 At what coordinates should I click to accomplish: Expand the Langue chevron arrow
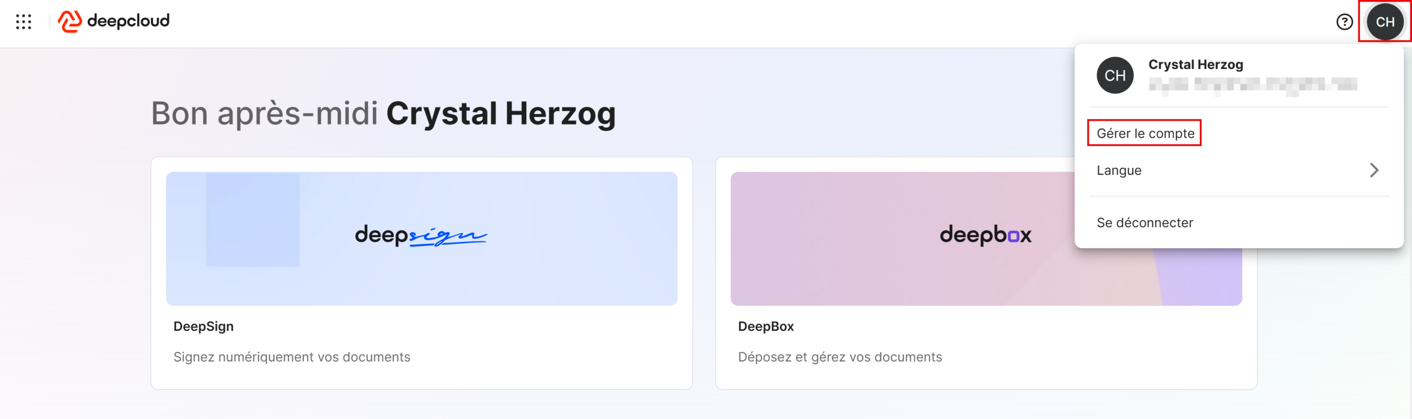(1374, 170)
